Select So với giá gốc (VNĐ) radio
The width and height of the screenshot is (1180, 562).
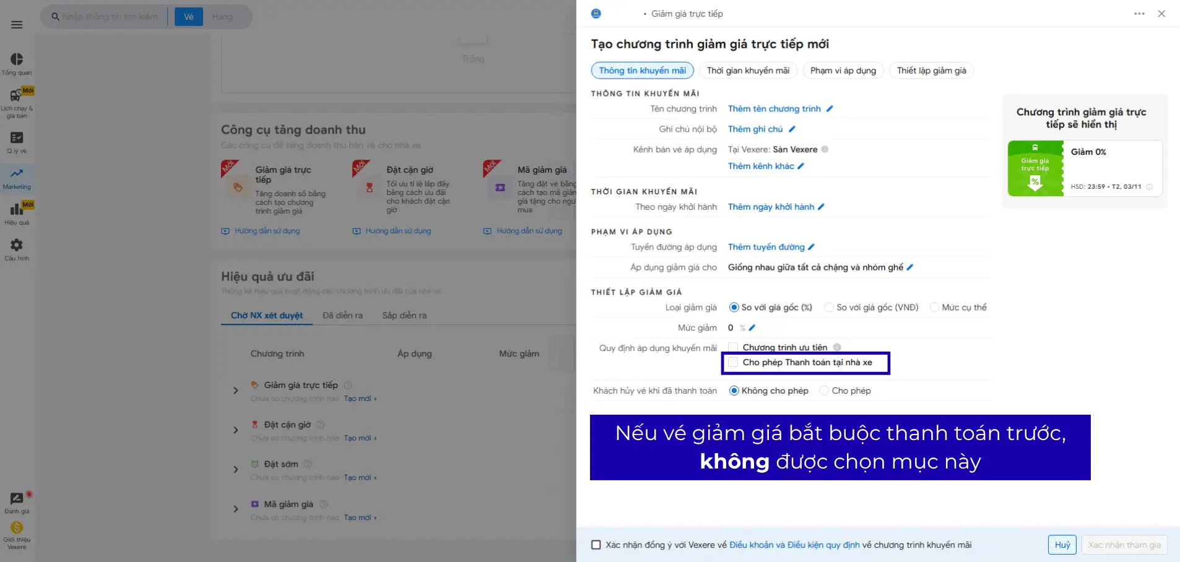coord(829,308)
